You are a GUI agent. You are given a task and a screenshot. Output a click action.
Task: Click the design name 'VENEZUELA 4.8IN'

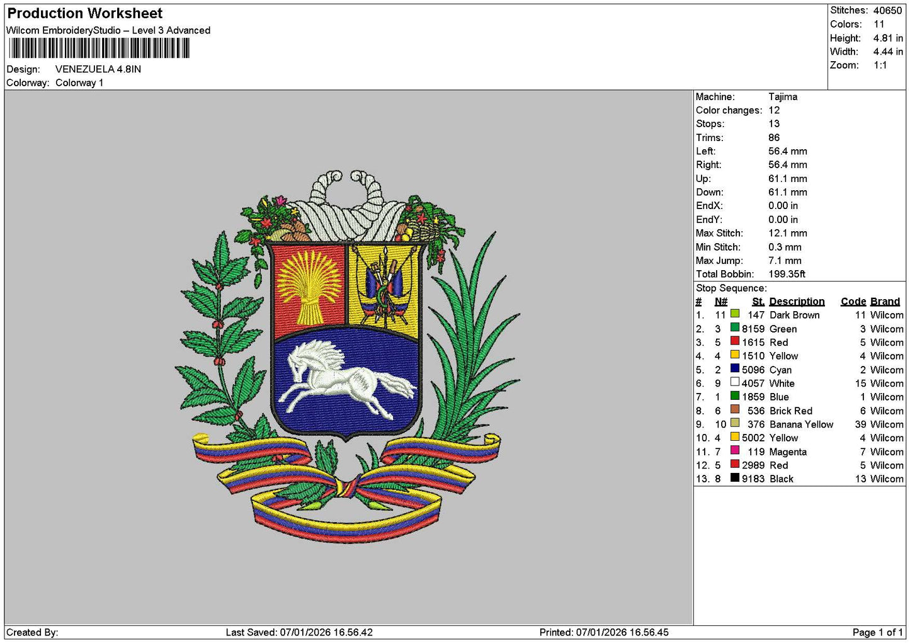point(98,69)
